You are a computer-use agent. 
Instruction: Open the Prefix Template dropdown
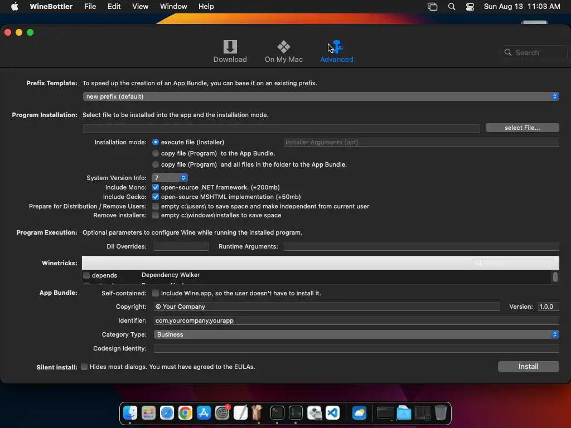[321, 96]
